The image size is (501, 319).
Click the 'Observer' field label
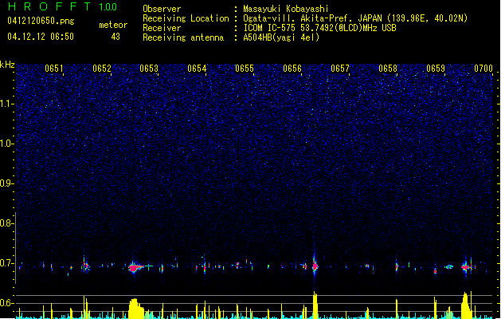click(x=162, y=9)
